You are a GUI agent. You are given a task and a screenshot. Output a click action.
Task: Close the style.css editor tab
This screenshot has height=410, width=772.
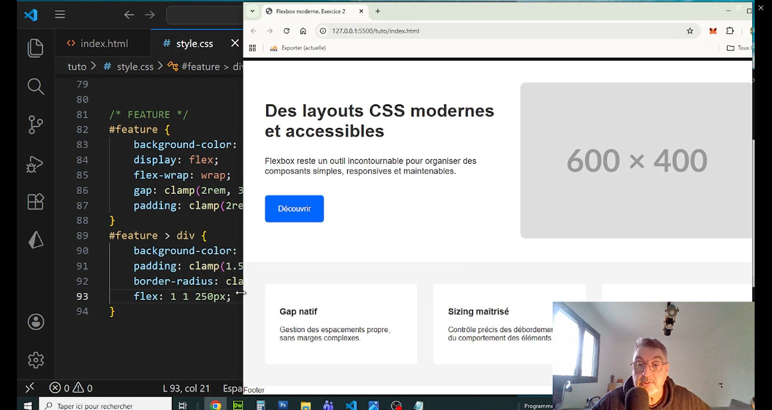pyautogui.click(x=235, y=43)
